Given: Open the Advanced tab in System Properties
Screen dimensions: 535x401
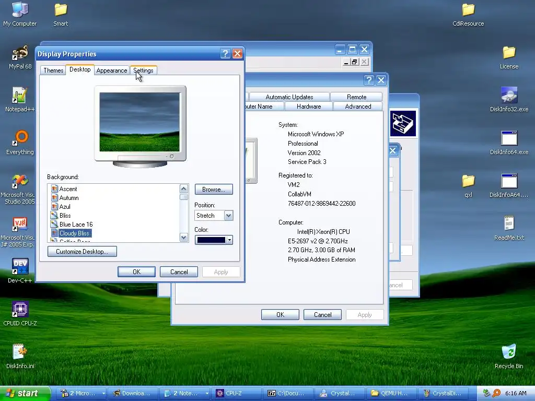Looking at the screenshot, I should point(358,107).
